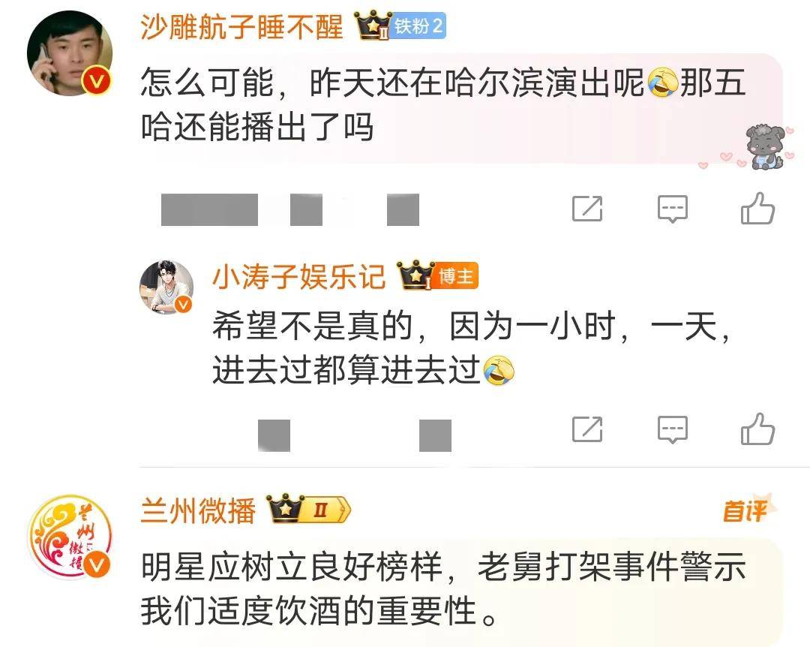Image resolution: width=810 pixels, height=647 pixels.
Task: Like 小涛子娱乐记's reply
Action: point(757,429)
